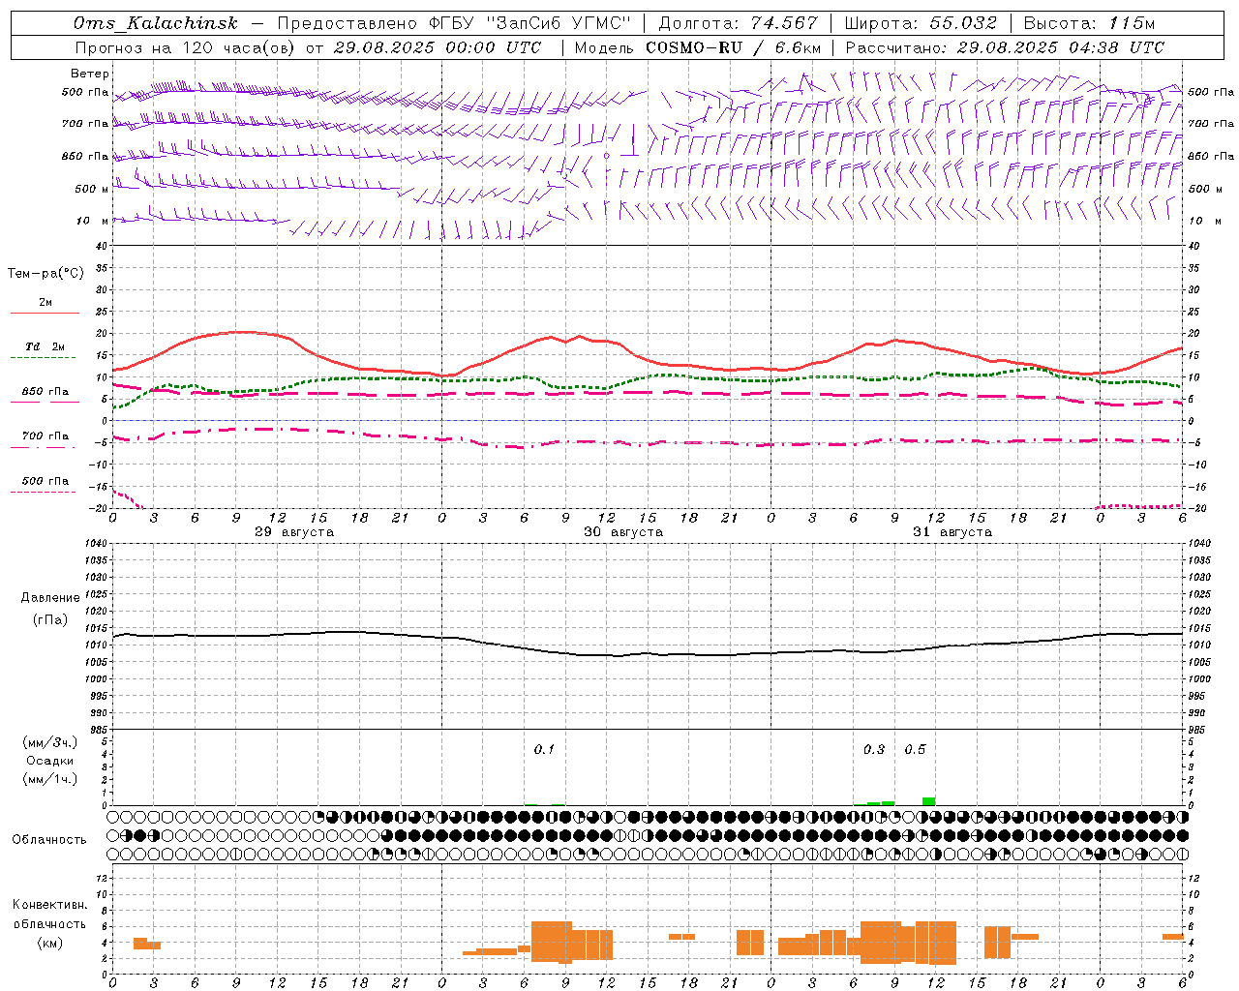
Task: Click the 0.1 precipitation amount value
Action: pyautogui.click(x=544, y=750)
